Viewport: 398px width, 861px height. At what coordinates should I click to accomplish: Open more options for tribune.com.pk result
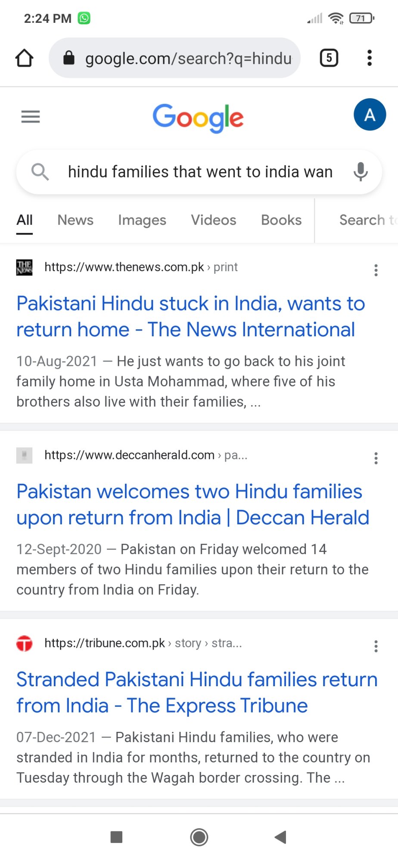point(376,646)
